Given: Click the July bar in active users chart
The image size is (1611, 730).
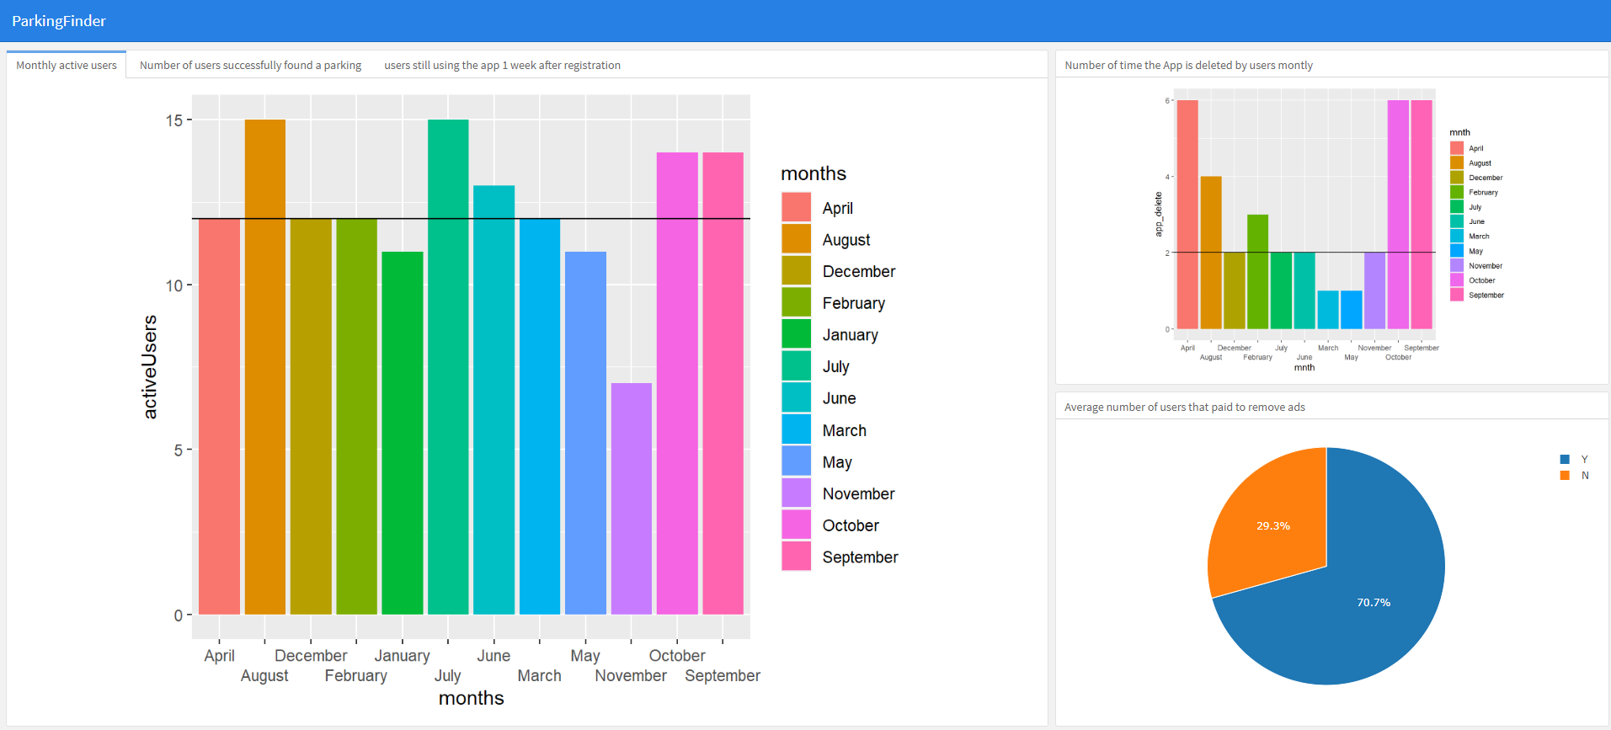Looking at the screenshot, I should [448, 367].
